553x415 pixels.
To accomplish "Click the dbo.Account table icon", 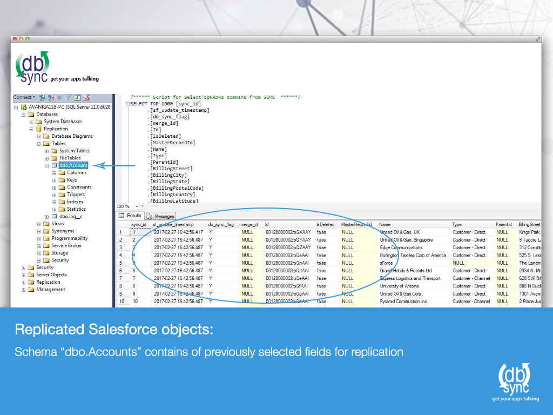I will 53,165.
